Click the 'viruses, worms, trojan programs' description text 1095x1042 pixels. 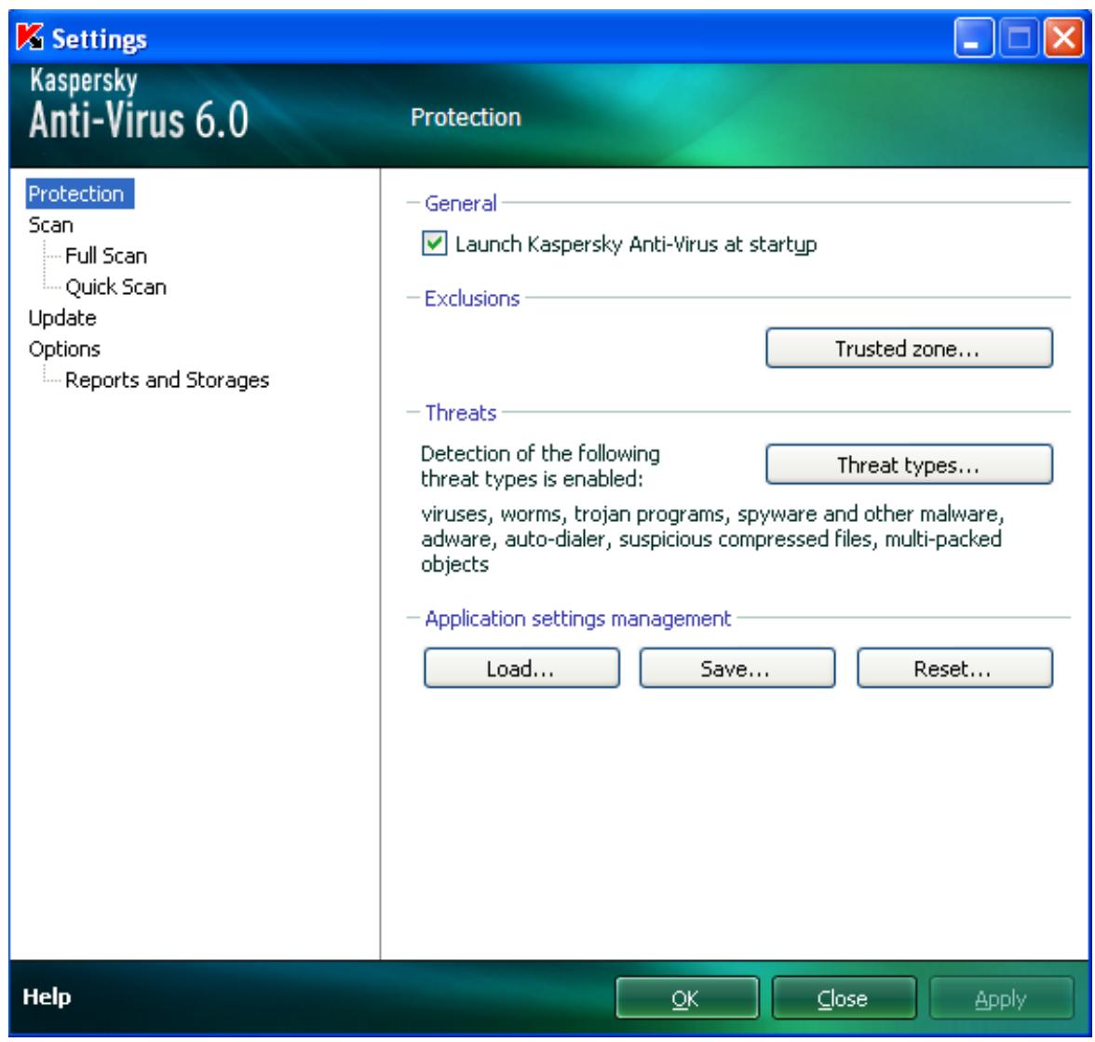[712, 539]
